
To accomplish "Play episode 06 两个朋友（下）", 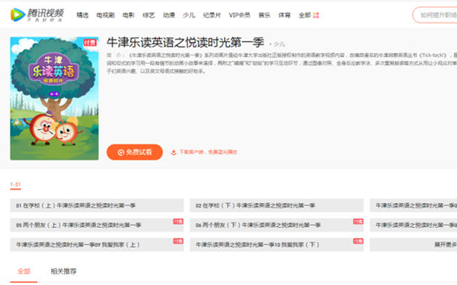I will pyautogui.click(x=276, y=225).
